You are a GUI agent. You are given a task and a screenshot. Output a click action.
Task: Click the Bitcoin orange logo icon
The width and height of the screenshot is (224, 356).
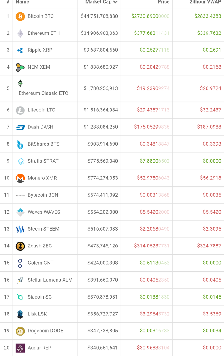tap(20, 16)
